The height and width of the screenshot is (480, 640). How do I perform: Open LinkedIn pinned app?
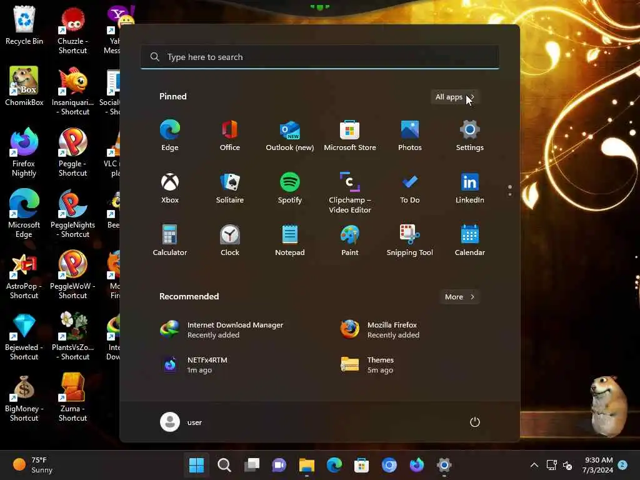(x=470, y=188)
